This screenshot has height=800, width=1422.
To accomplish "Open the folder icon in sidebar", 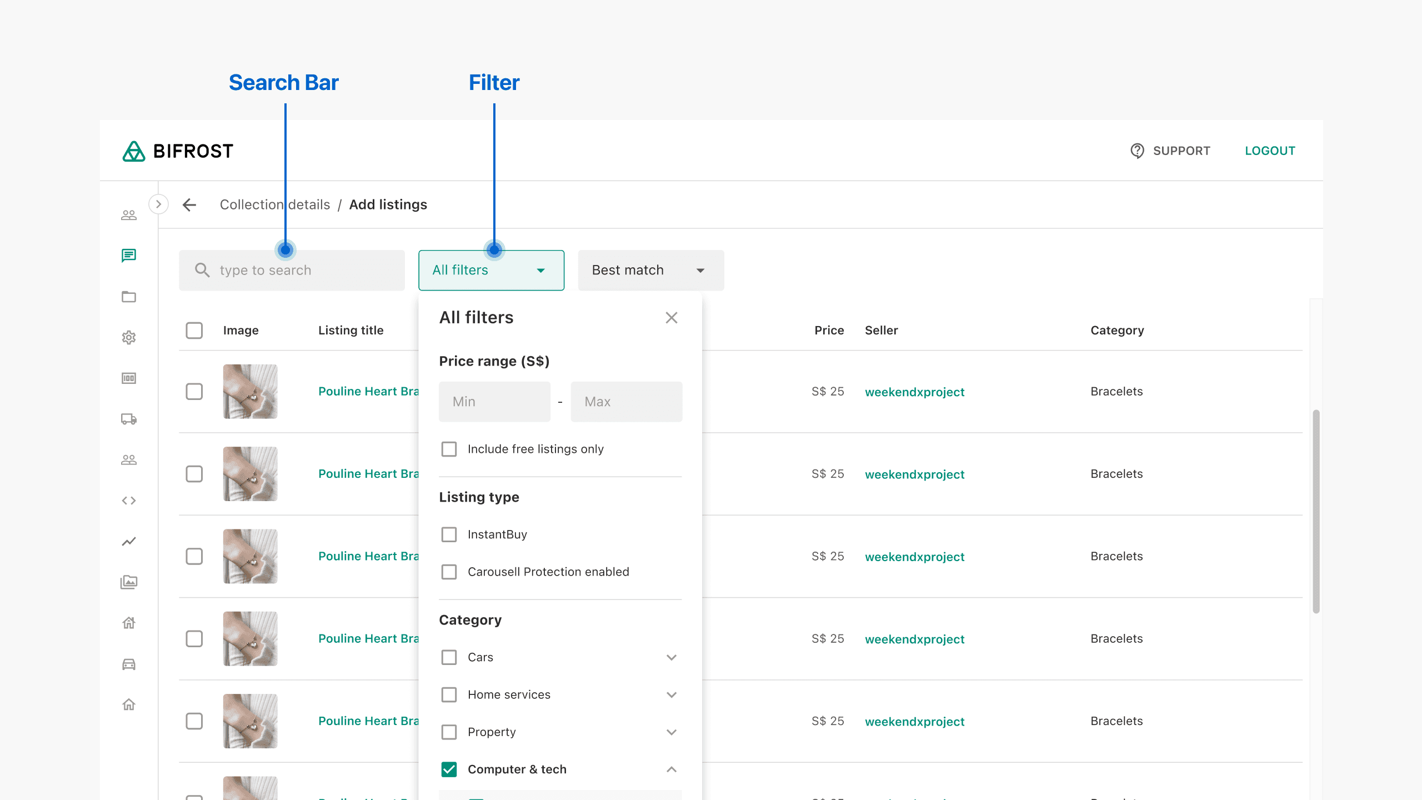I will coord(129,297).
